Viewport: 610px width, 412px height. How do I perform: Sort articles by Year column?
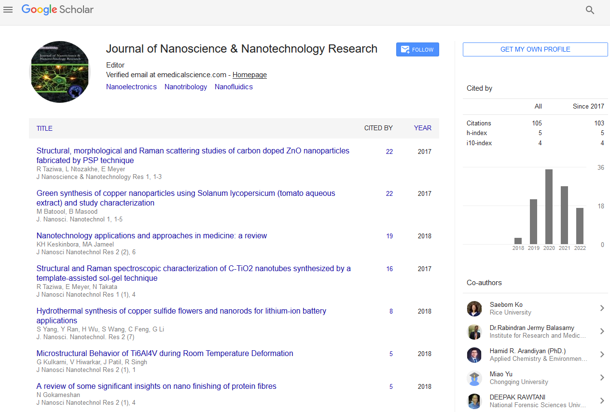point(422,128)
